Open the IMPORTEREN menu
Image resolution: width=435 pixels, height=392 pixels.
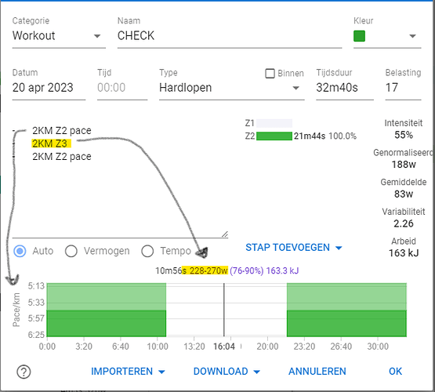[x=128, y=372]
